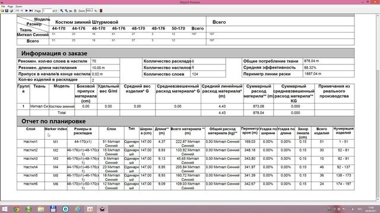This screenshot has height=213, width=380.
Task: Open Chrome from the taskbar
Action: pos(17,209)
